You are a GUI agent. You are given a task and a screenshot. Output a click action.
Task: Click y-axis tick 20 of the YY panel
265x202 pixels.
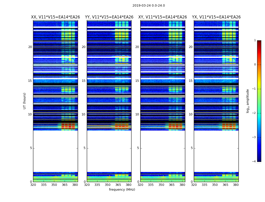point(83,47)
